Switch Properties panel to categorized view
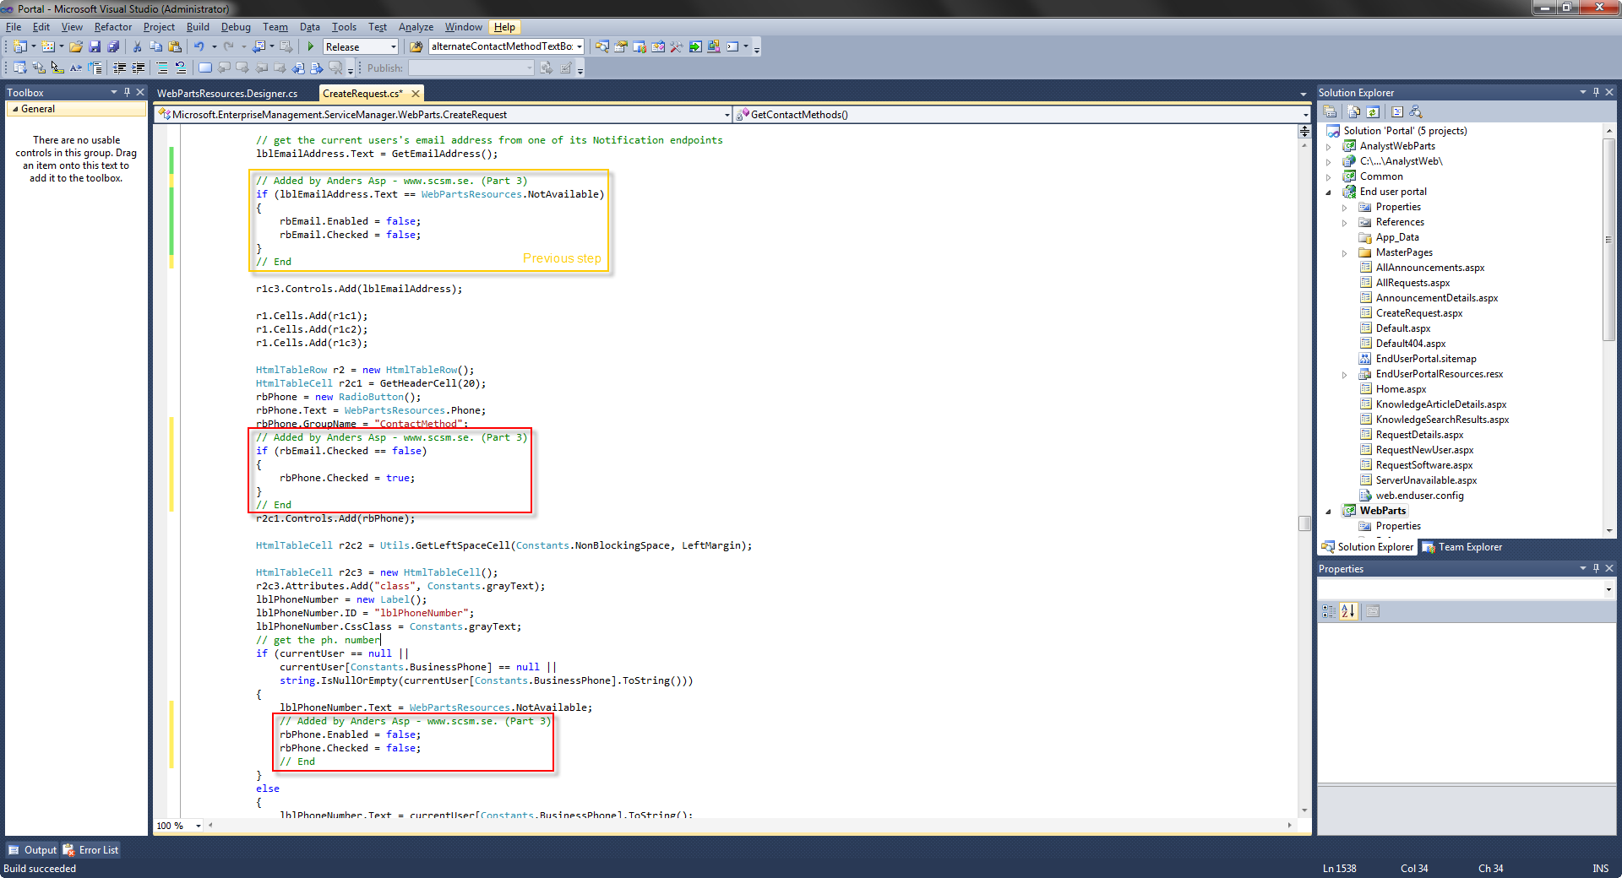Viewport: 1622px width, 878px height. [x=1329, y=610]
